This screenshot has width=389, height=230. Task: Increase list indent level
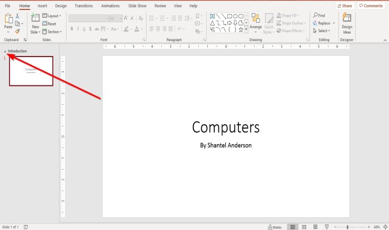point(180,18)
